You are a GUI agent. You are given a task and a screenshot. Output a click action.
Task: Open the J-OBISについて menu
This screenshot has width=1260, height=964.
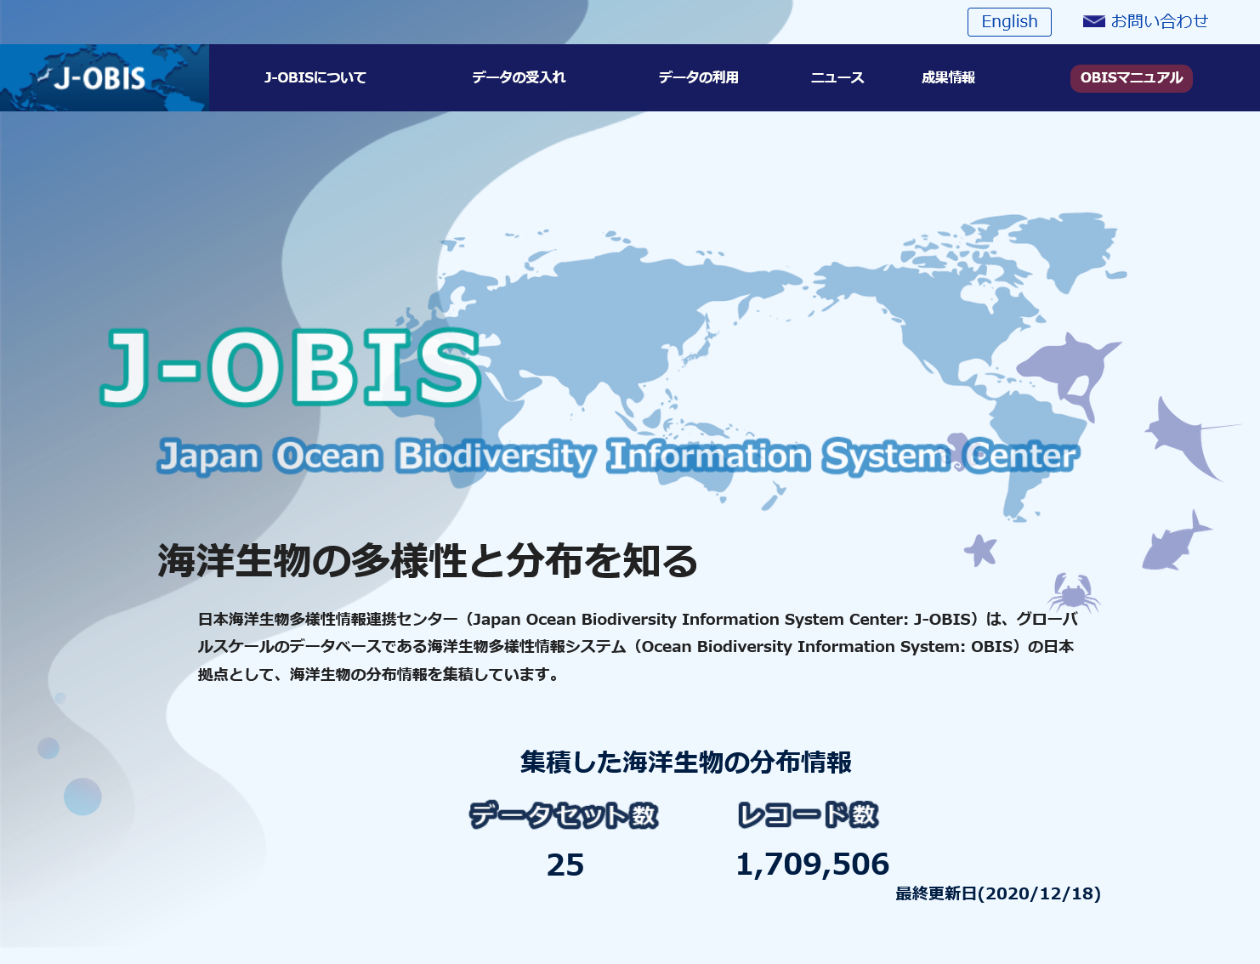coord(315,77)
